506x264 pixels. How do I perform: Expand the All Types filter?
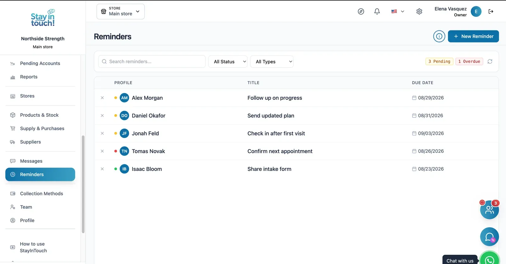[x=272, y=62]
